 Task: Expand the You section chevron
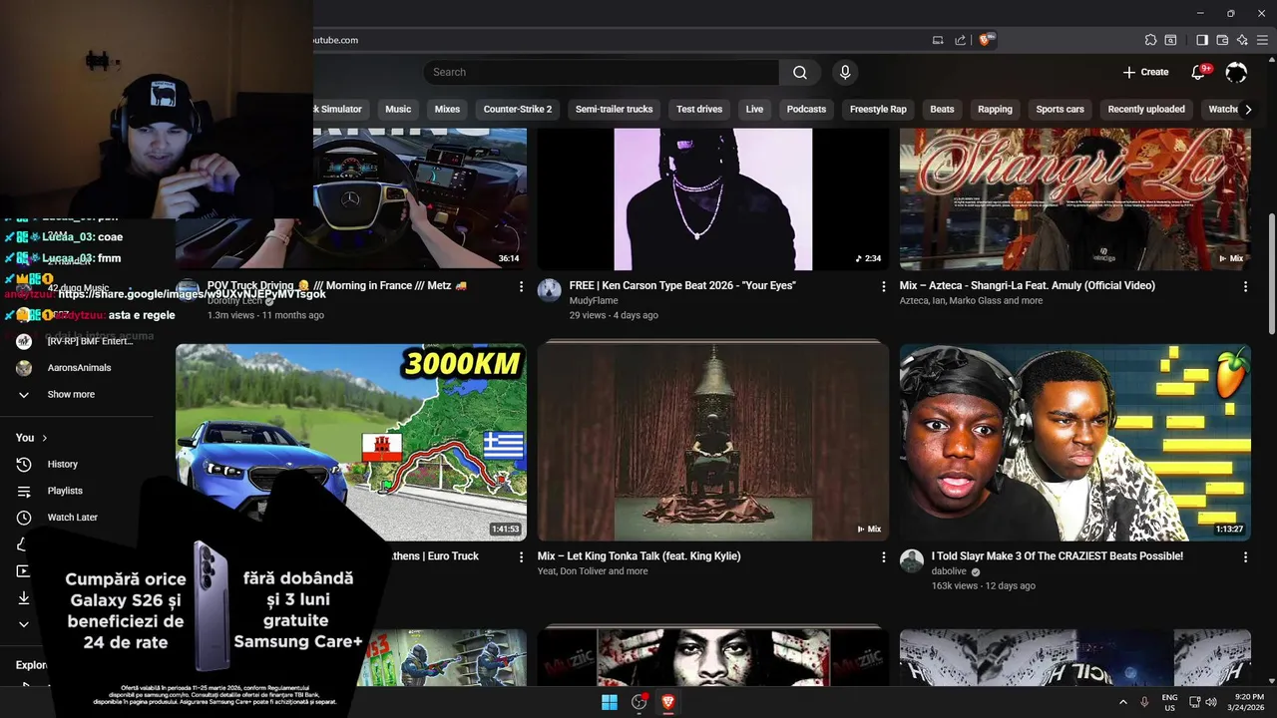point(45,438)
